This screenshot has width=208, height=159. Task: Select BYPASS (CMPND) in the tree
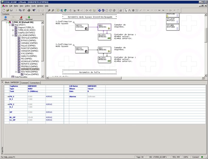(28, 40)
